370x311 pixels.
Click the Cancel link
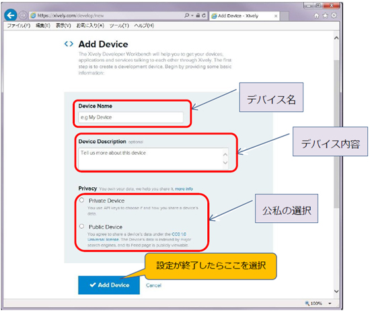click(x=153, y=285)
